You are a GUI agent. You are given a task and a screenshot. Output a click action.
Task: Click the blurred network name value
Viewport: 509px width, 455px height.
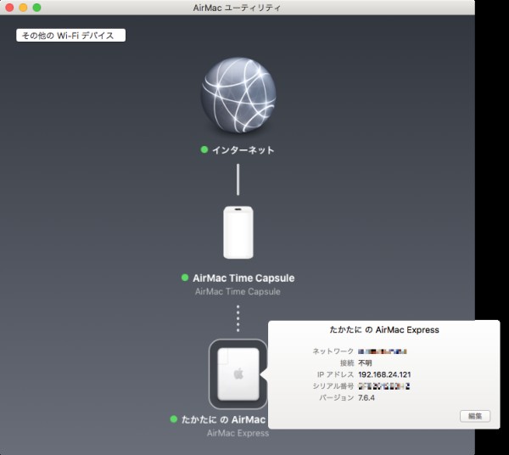[383, 351]
